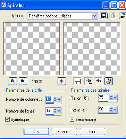The height and width of the screenshot is (139, 126).
Task: Click the navigate cross-arrows icon
Action: pos(62,81)
